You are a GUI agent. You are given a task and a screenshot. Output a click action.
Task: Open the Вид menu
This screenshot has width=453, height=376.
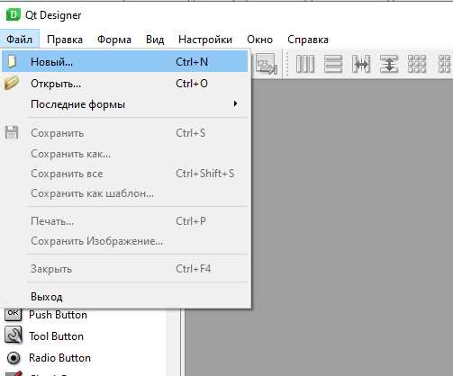[x=155, y=40]
